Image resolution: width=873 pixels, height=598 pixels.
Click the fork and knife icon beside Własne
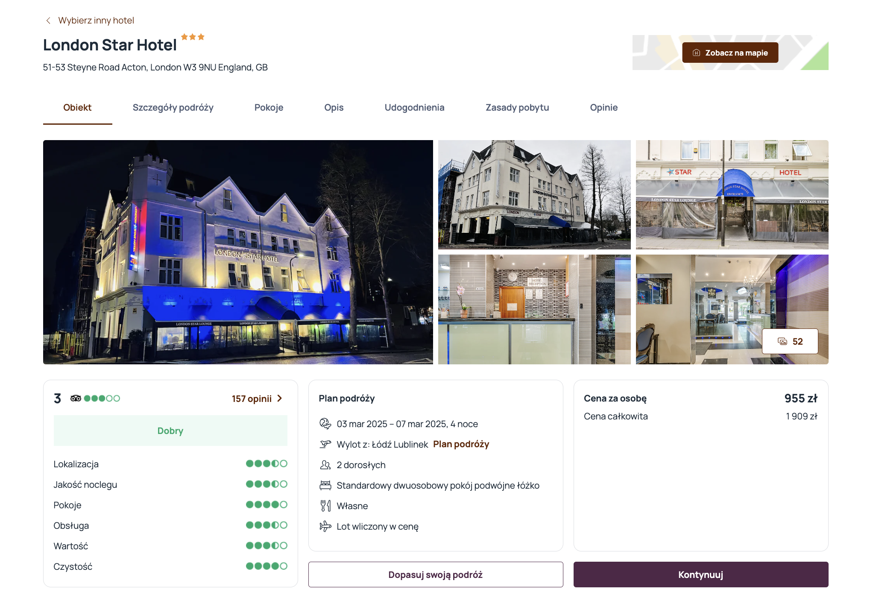pyautogui.click(x=325, y=506)
